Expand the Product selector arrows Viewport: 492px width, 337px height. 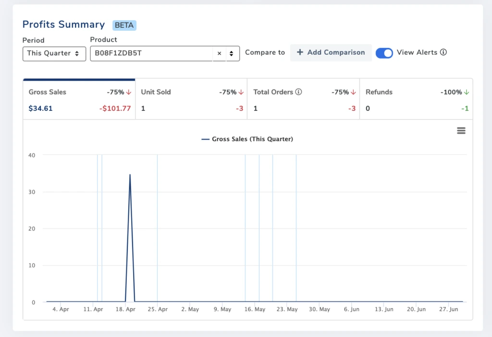click(232, 53)
